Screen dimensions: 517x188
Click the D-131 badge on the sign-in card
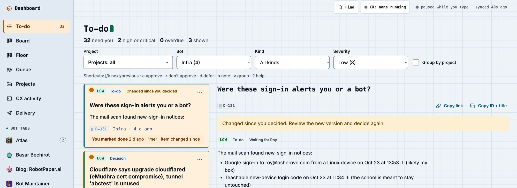[99, 129]
